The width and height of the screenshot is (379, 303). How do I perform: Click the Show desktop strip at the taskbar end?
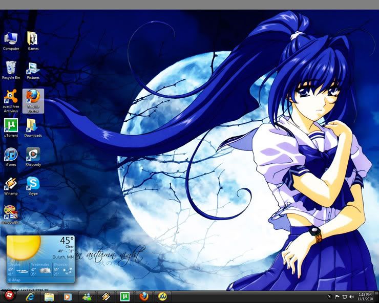[x=376, y=297]
